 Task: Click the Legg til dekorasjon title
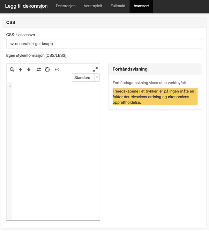26,6
